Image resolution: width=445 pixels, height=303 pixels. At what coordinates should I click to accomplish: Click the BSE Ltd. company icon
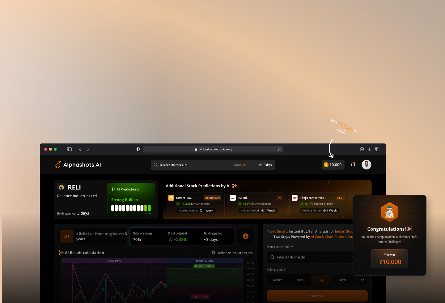pyautogui.click(x=233, y=198)
